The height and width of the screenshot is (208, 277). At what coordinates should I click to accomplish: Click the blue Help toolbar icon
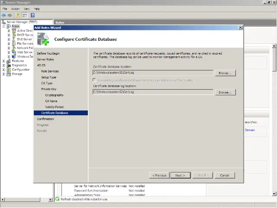[32, 15]
